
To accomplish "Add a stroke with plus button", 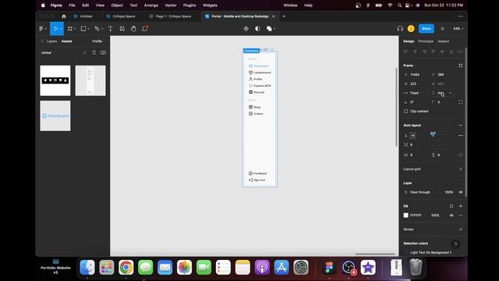I will (461, 229).
